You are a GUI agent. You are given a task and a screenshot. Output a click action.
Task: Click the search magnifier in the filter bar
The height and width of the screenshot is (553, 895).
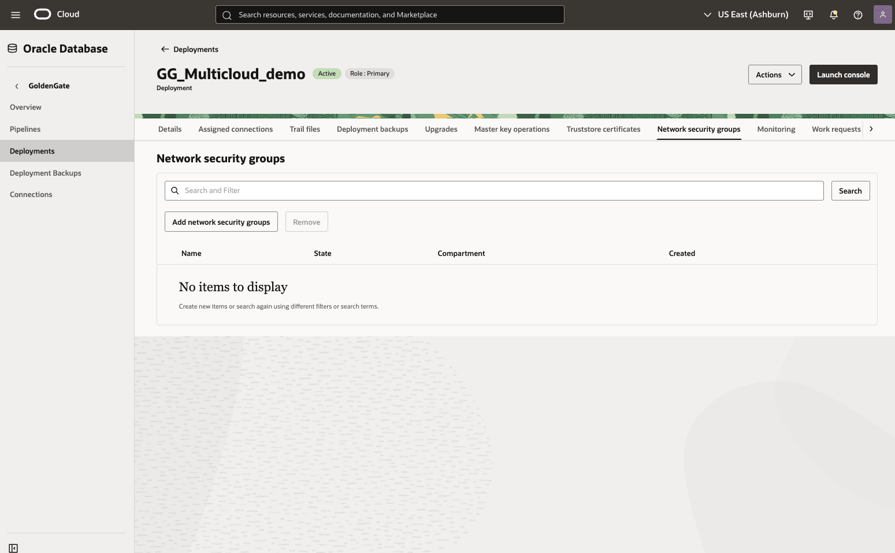[174, 190]
